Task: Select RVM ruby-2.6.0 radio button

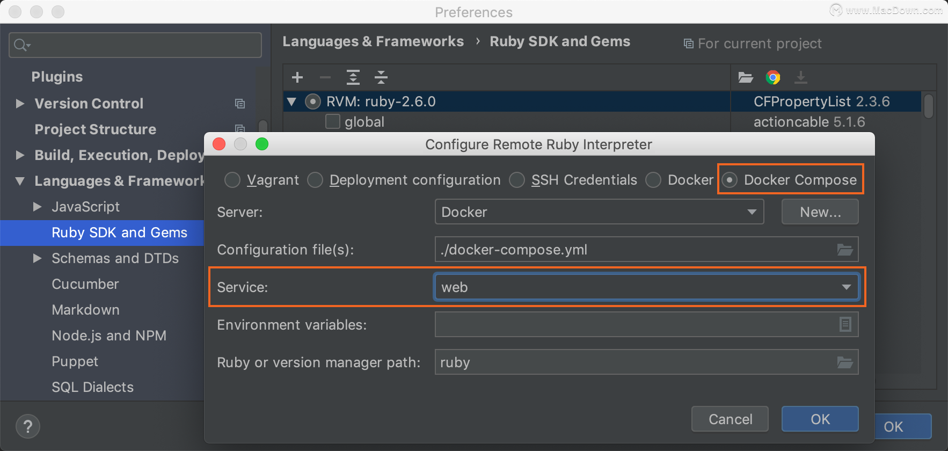Action: 313,101
